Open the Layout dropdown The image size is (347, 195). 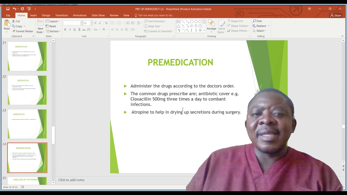pos(53,21)
